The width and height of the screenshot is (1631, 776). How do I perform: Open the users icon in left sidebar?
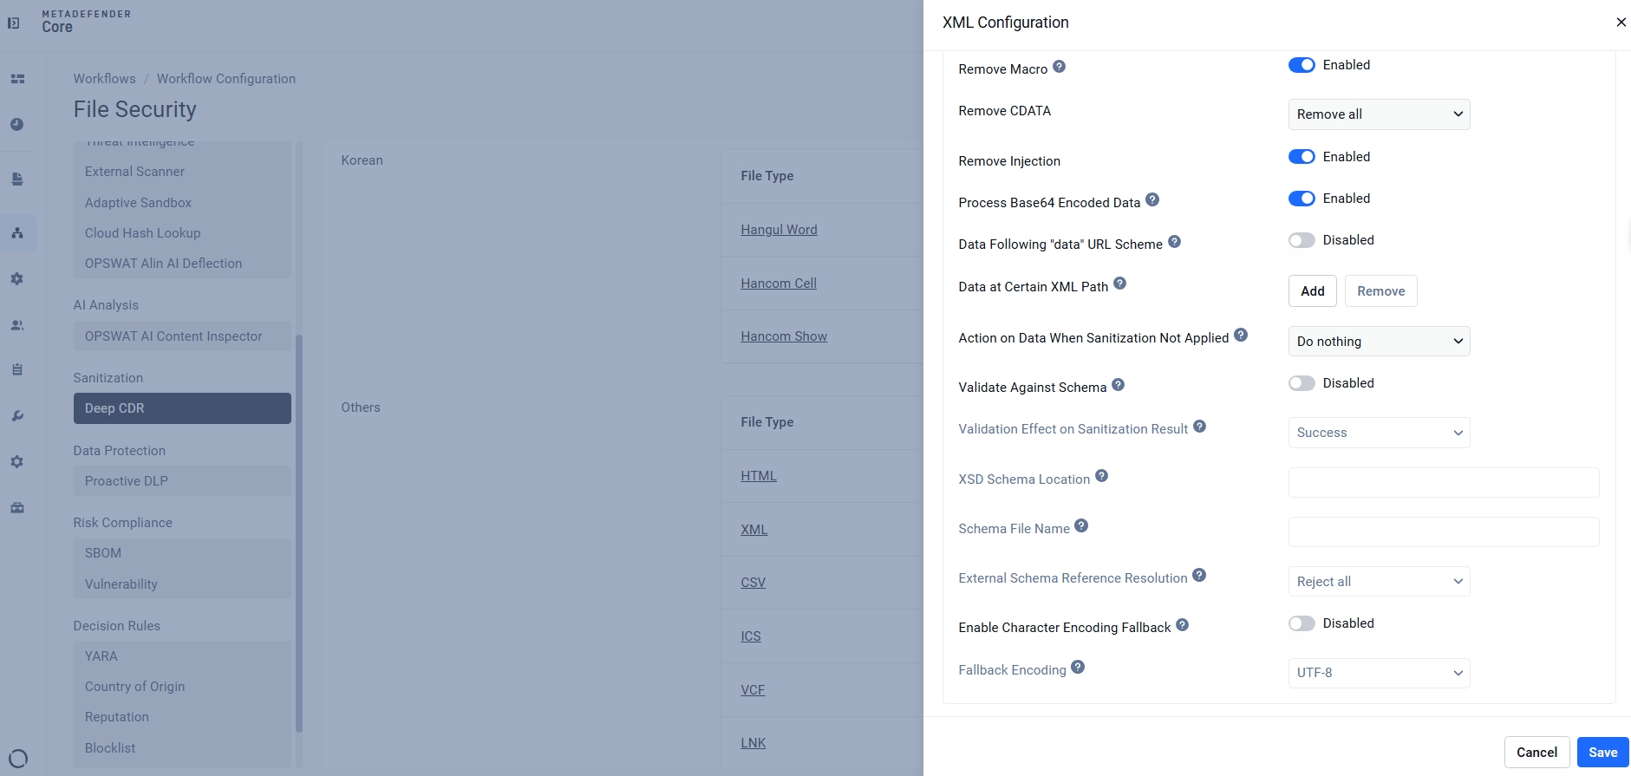(x=17, y=325)
